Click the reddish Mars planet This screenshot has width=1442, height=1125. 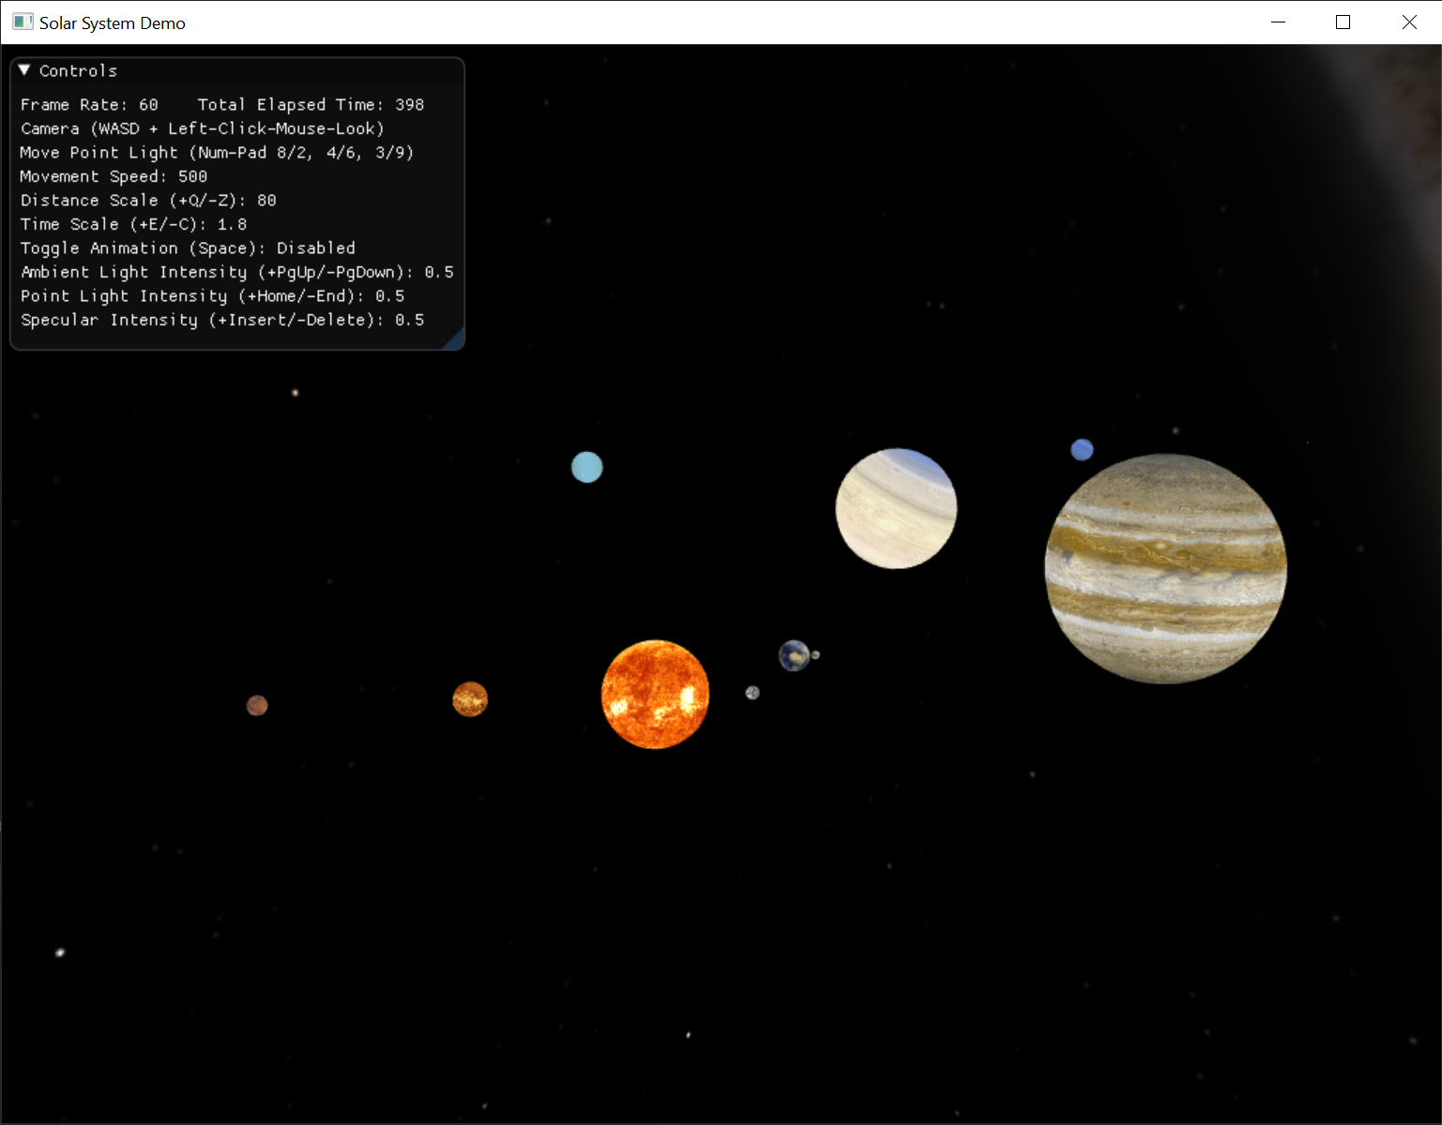[x=257, y=705]
